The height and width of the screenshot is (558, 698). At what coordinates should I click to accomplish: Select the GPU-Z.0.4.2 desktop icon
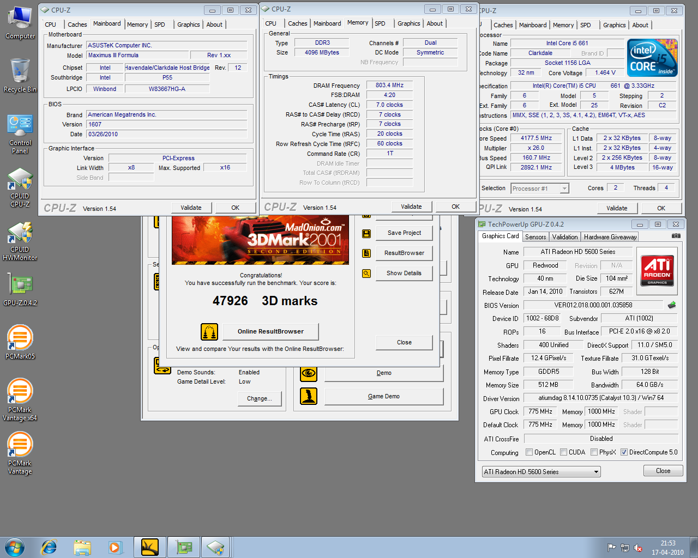point(20,289)
